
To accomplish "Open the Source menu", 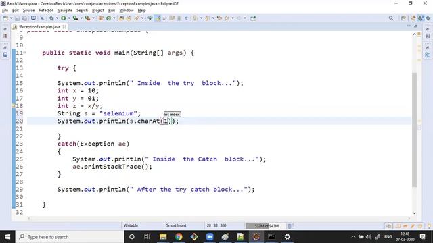I will (x=28, y=11).
